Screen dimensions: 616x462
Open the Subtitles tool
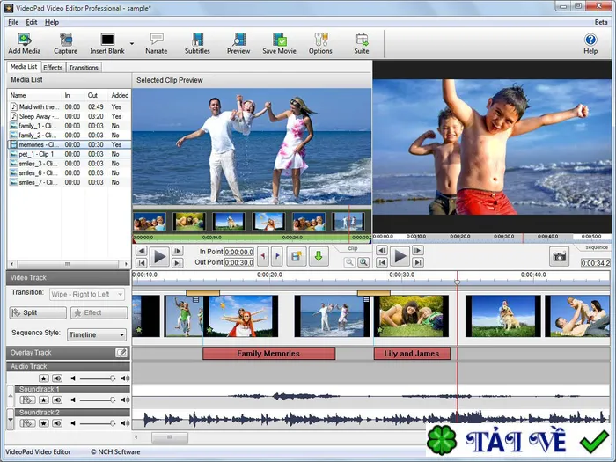(197, 43)
